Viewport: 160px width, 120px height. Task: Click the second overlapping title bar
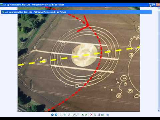pyautogui.click(x=77, y=12)
